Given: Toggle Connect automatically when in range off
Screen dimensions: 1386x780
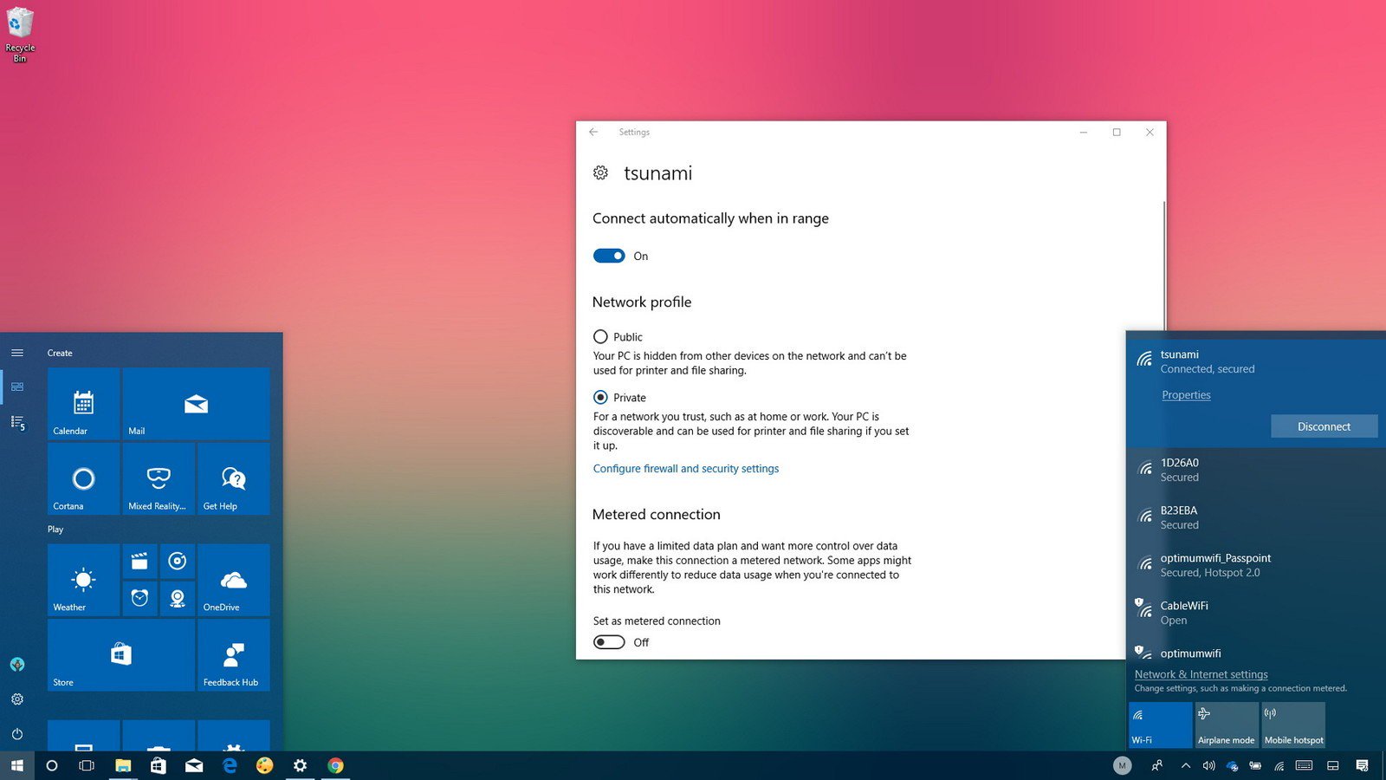Looking at the screenshot, I should click(609, 256).
